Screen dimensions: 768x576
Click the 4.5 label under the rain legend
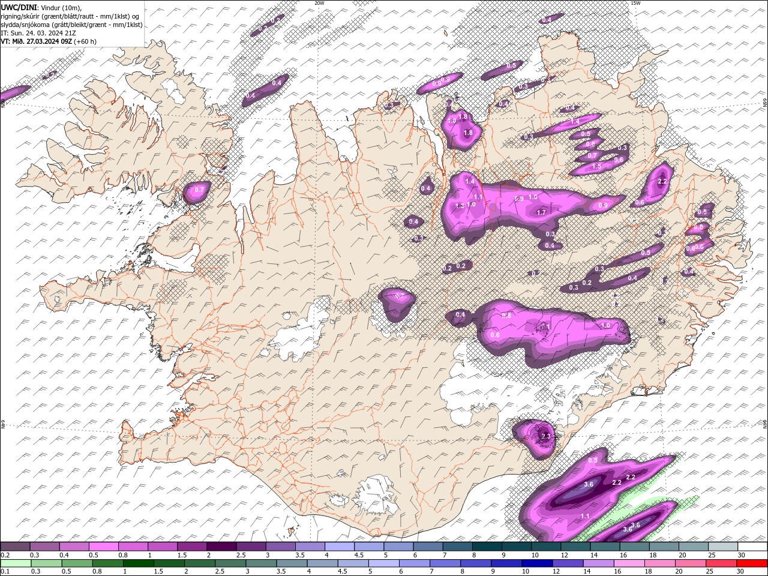coord(342,571)
